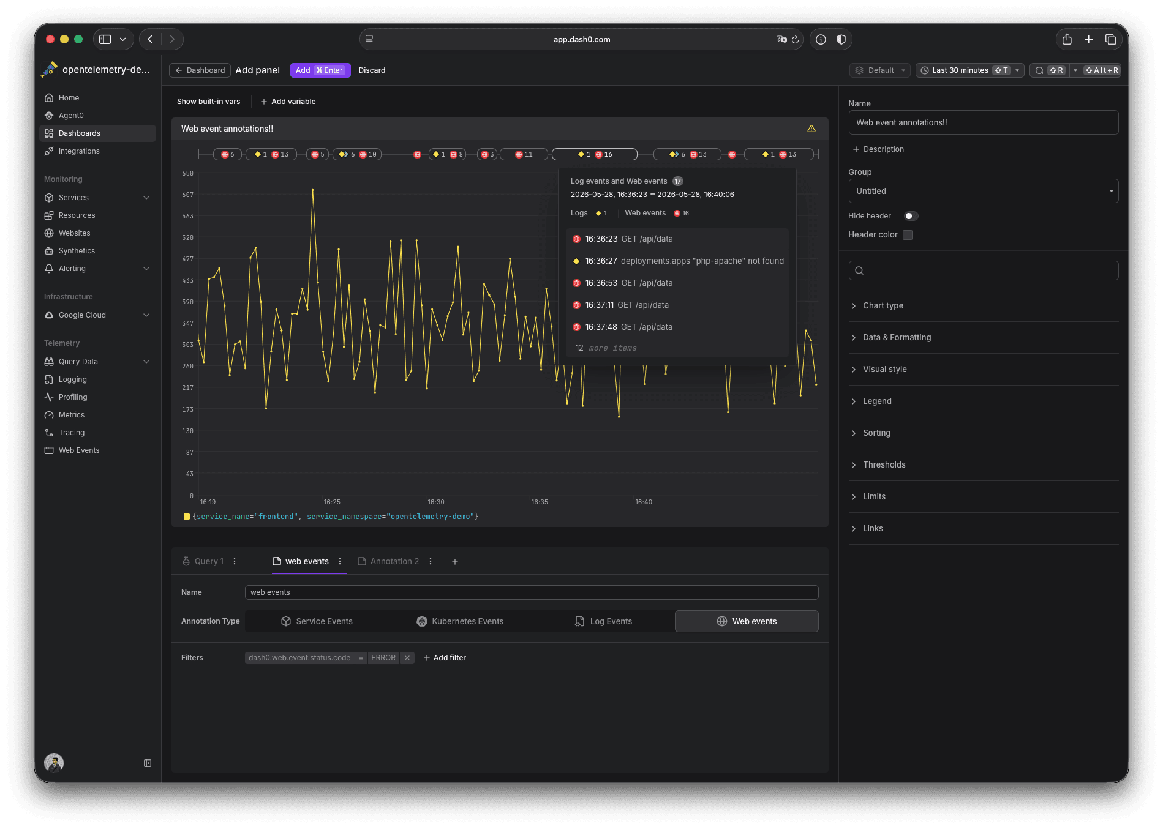
Task: Click the warning triangle icon on panel header
Action: click(811, 129)
